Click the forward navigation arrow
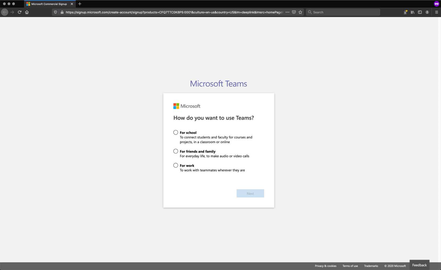This screenshot has height=270, width=441. tap(12, 12)
